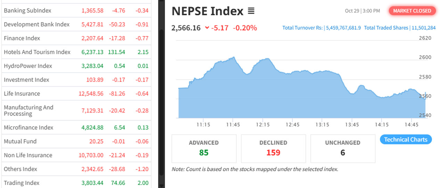440x188 pixels.
Task: Click the Total Turnover Rs value
Action: click(343, 28)
